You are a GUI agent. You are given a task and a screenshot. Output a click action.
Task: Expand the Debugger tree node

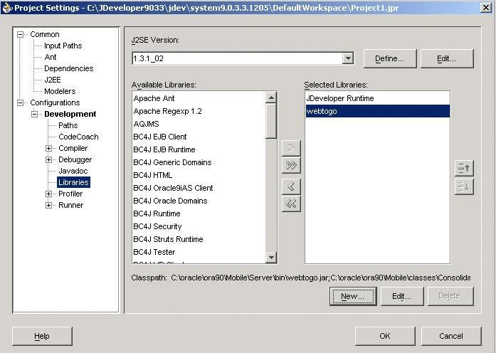click(x=48, y=159)
